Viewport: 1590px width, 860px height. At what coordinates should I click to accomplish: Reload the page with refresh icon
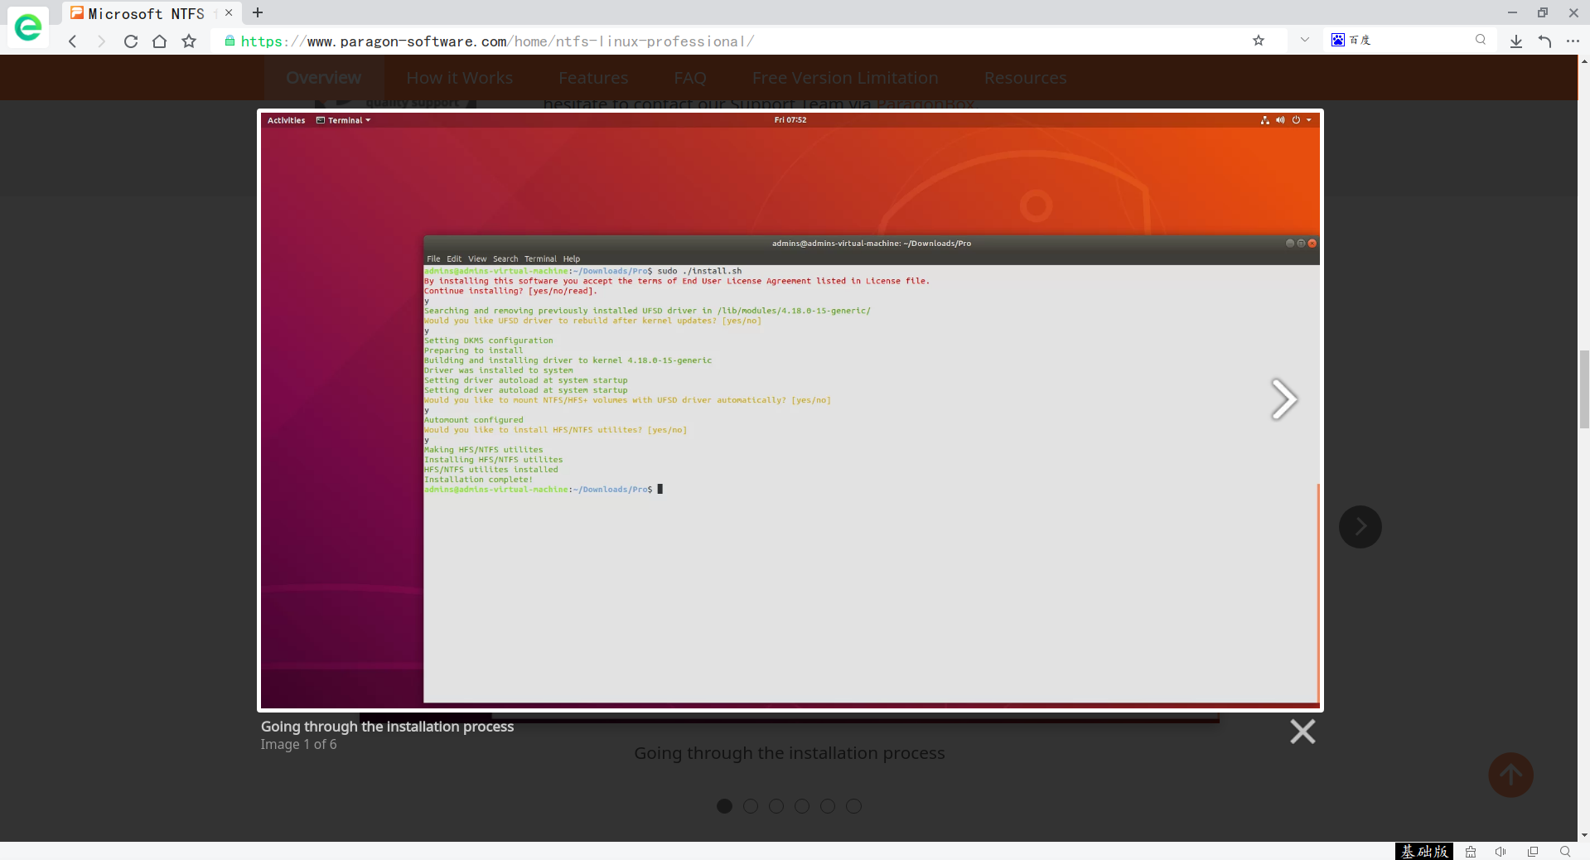[131, 41]
